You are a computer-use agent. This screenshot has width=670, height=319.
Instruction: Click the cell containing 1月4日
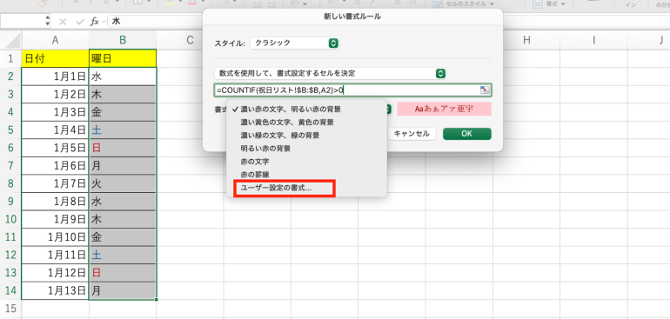point(55,130)
